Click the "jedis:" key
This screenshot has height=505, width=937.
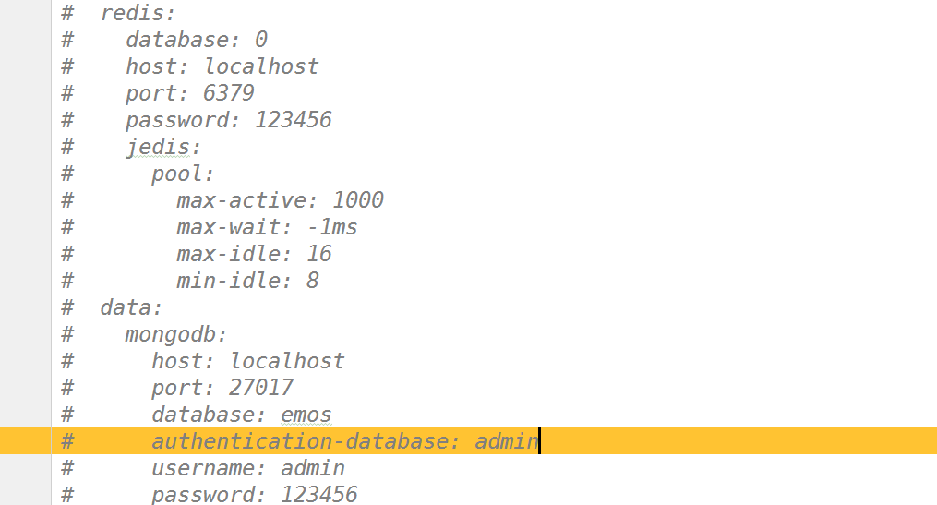pyautogui.click(x=163, y=147)
